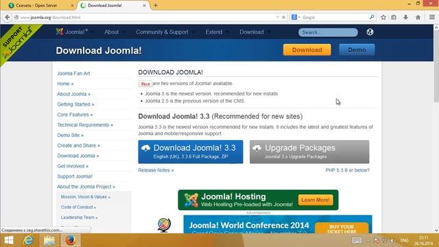Screen dimensions: 439x247
Task: Click the ENG language indicator
Action: [x=404, y=241]
